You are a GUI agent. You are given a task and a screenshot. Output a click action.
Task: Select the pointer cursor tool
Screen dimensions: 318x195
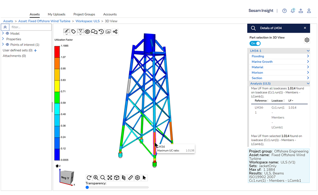pos(144,178)
